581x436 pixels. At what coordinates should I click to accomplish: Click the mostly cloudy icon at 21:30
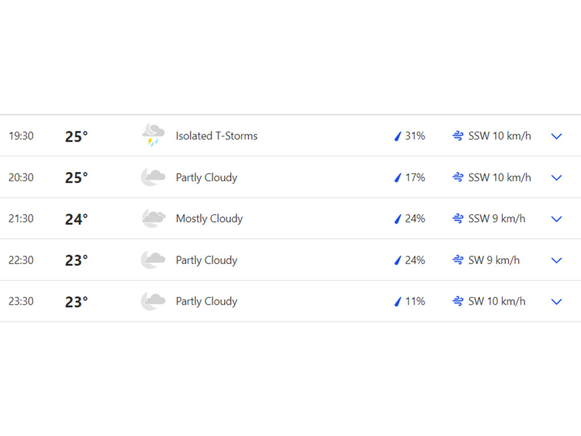coord(153,219)
